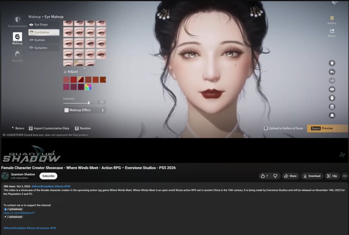The image size is (349, 235).
Task: Expand the Makeup Effect chevron
Action: [x=103, y=110]
